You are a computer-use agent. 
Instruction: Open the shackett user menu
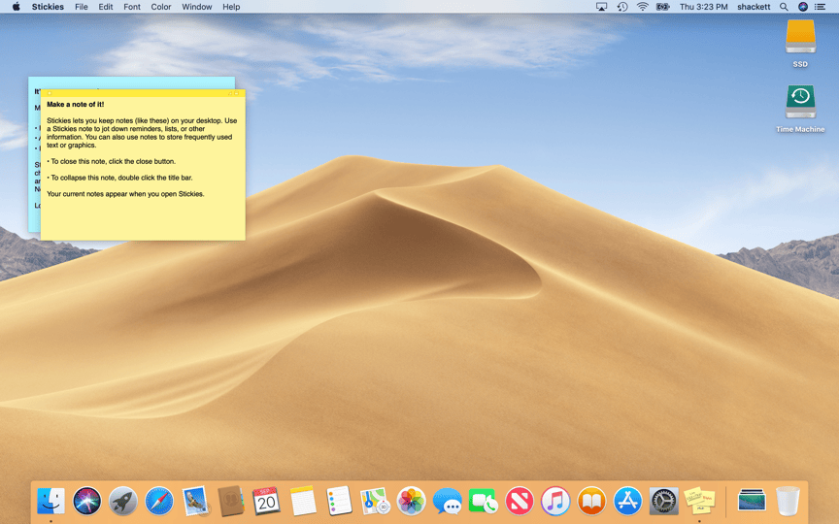754,7
